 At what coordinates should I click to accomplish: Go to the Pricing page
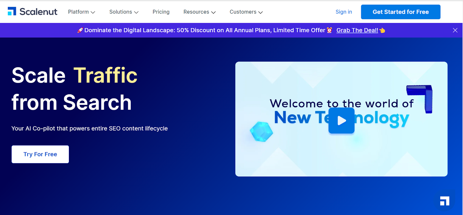[x=161, y=12]
